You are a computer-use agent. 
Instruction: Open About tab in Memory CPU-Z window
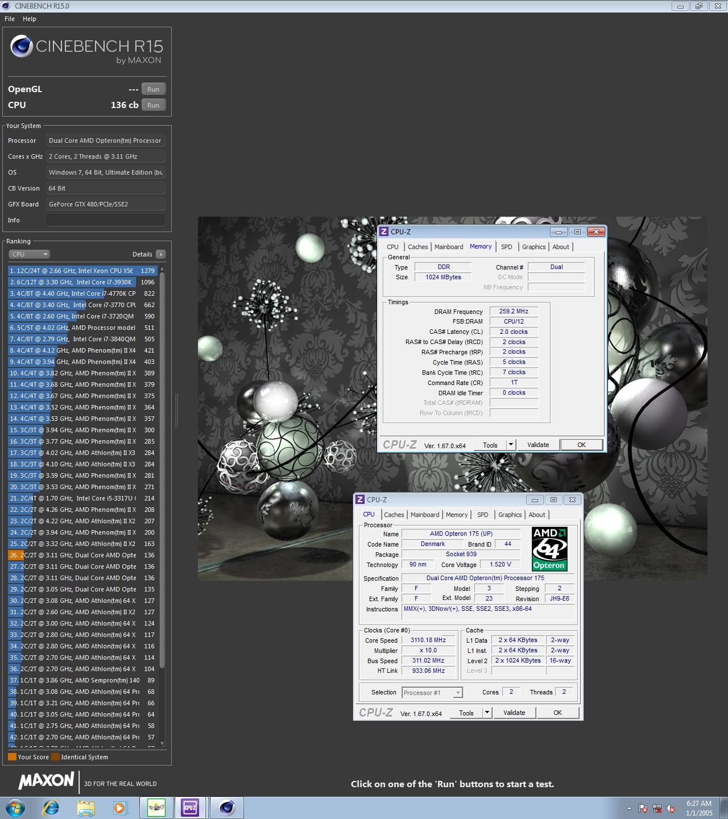point(561,247)
